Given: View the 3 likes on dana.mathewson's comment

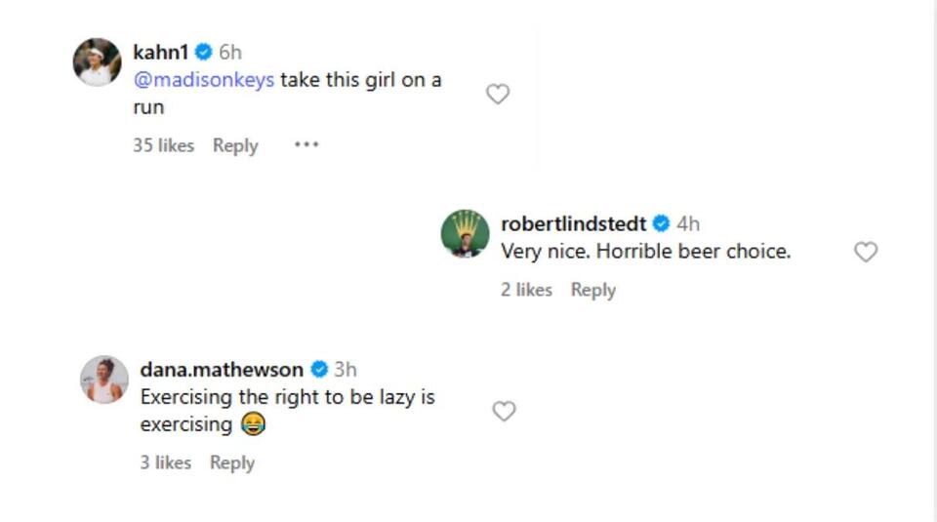Looking at the screenshot, I should 165,462.
